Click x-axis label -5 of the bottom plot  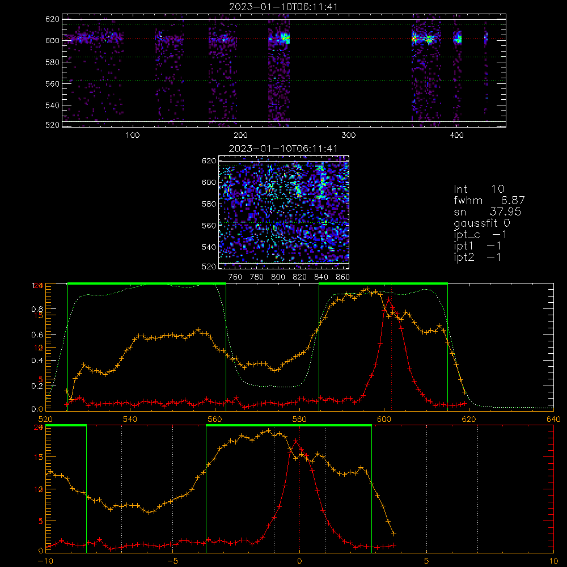(172, 561)
